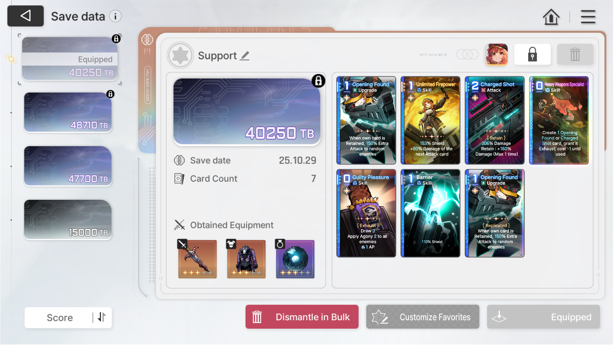This screenshot has width=614, height=348.
Task: Select the 48710 TB save entry
Action: (68, 112)
